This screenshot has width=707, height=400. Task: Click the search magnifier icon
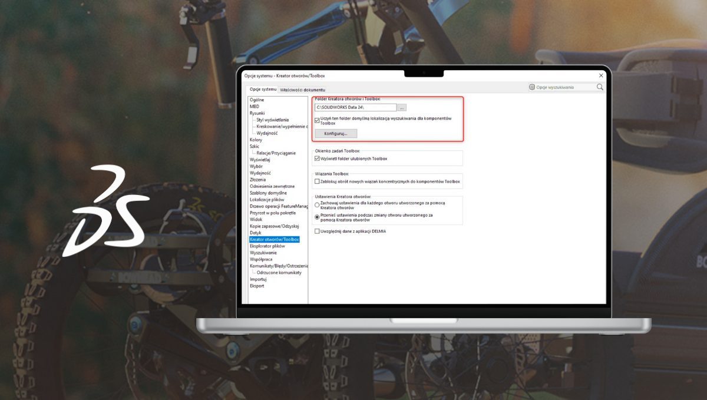600,87
